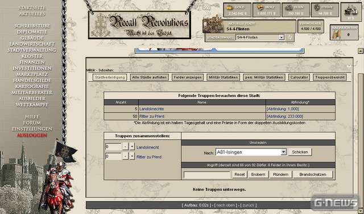
Task: Open pers. Militär Statistiken tab
Action: click(x=264, y=77)
